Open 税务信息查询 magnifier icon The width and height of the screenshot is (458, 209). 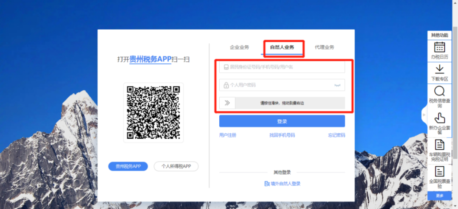coord(439,91)
